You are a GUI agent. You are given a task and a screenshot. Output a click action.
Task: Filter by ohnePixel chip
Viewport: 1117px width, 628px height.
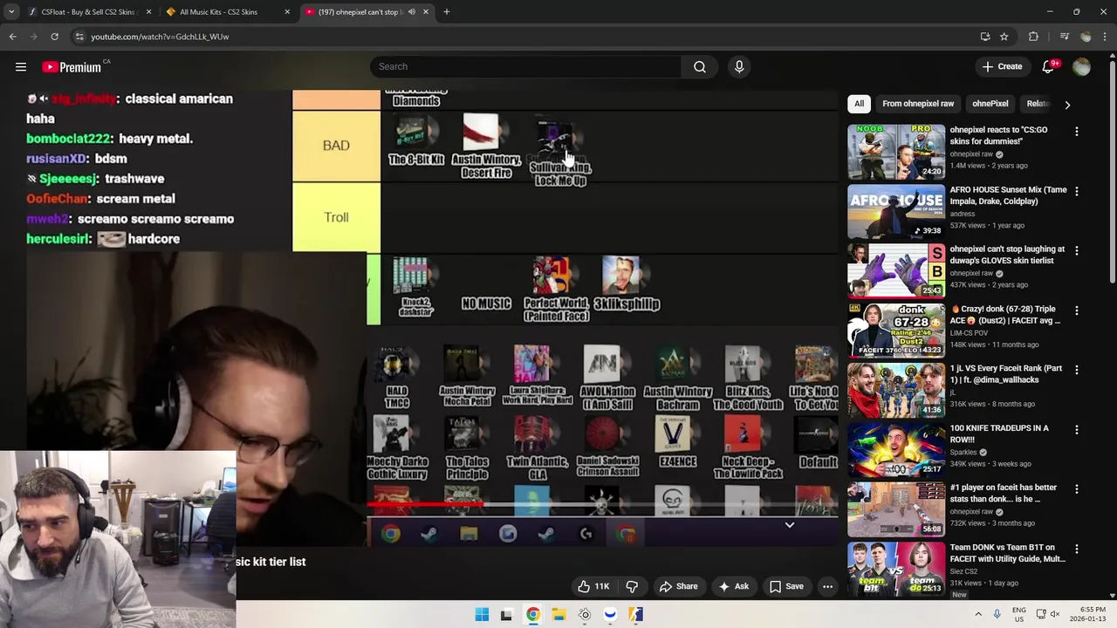(x=990, y=104)
